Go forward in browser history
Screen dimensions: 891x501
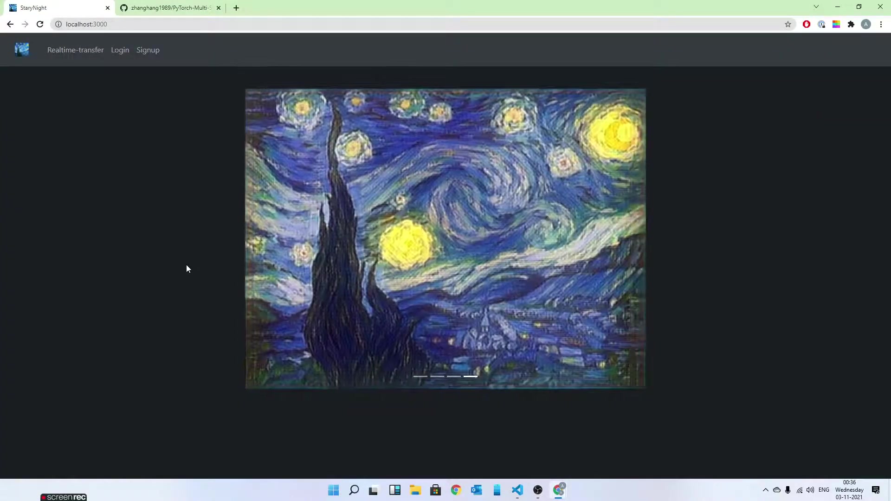pos(25,24)
